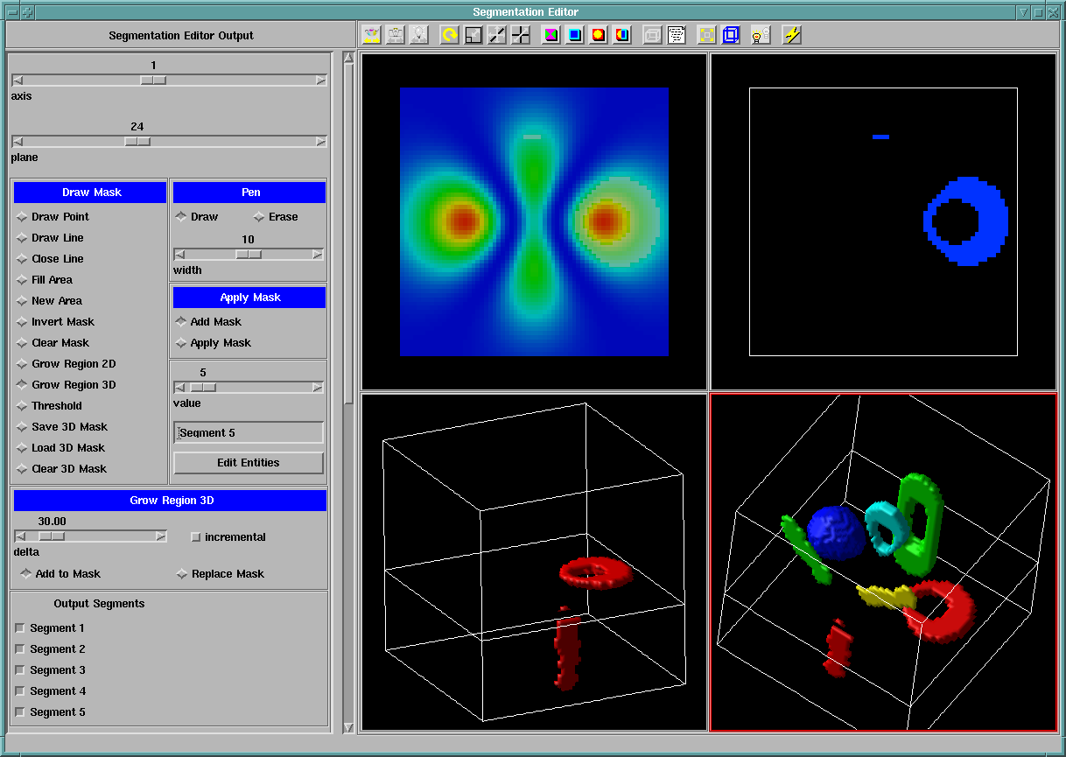
Task: Select the Erase pen radio option
Action: tap(259, 217)
